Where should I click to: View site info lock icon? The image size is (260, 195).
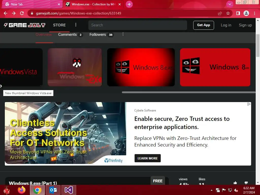tap(32, 13)
